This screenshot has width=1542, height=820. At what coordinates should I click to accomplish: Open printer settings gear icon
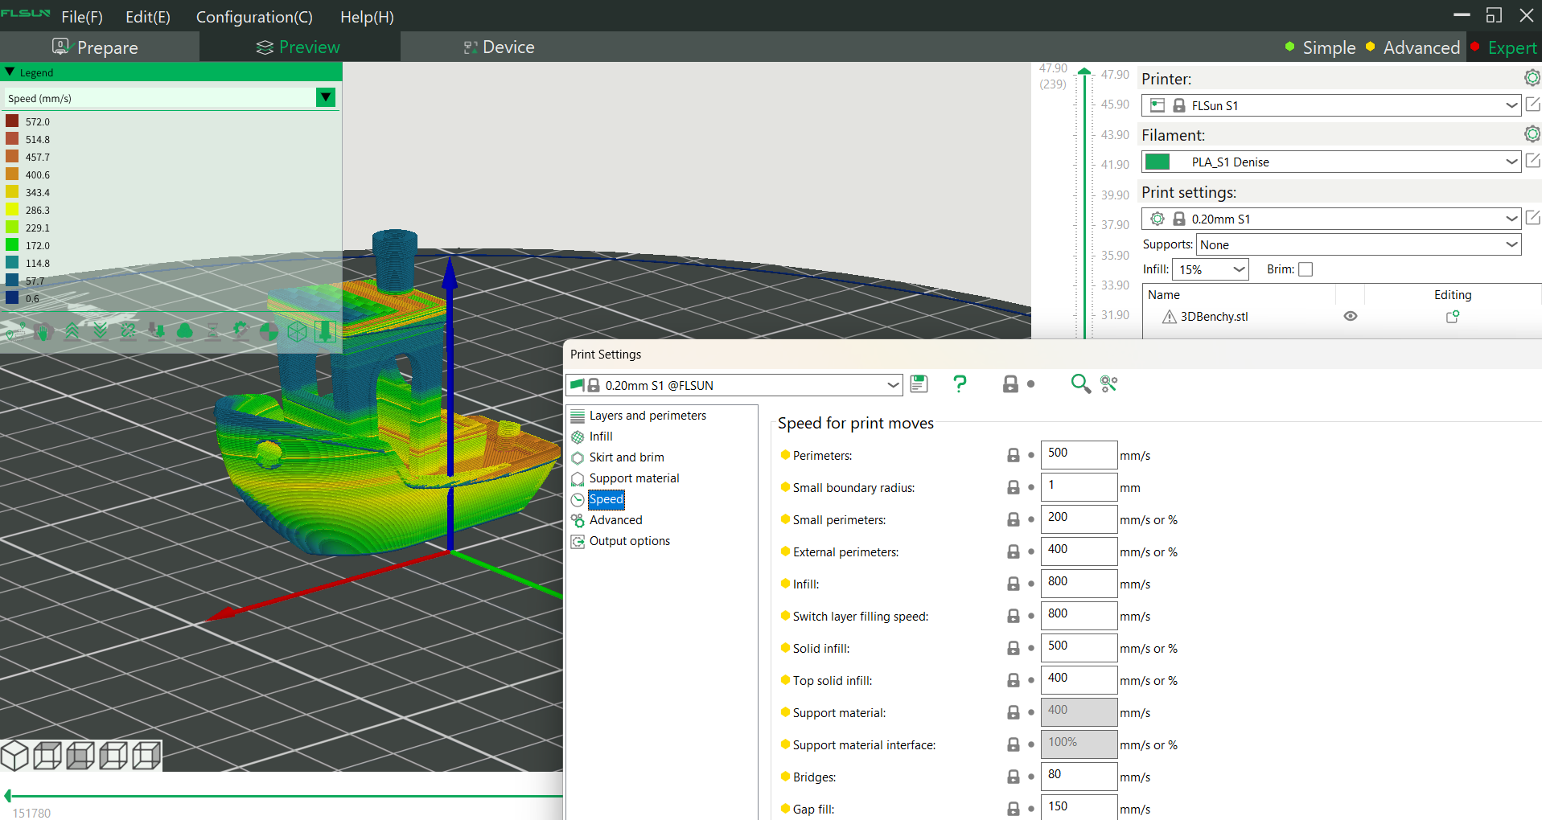[x=1532, y=78]
